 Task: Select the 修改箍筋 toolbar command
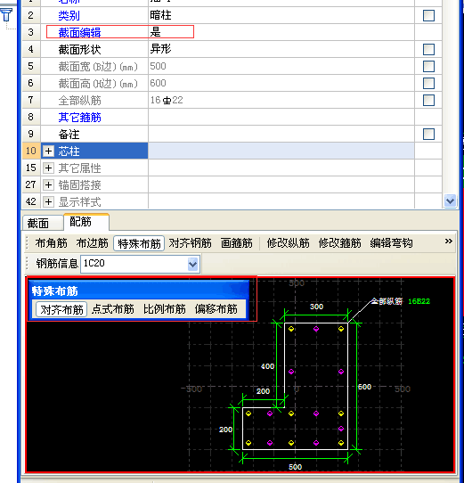pyautogui.click(x=339, y=243)
